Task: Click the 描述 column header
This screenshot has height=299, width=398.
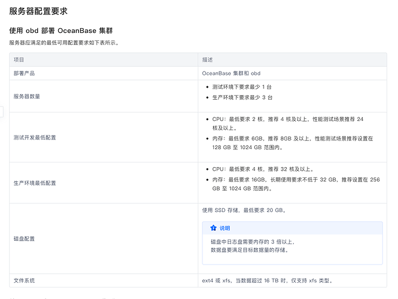Action: click(207, 59)
